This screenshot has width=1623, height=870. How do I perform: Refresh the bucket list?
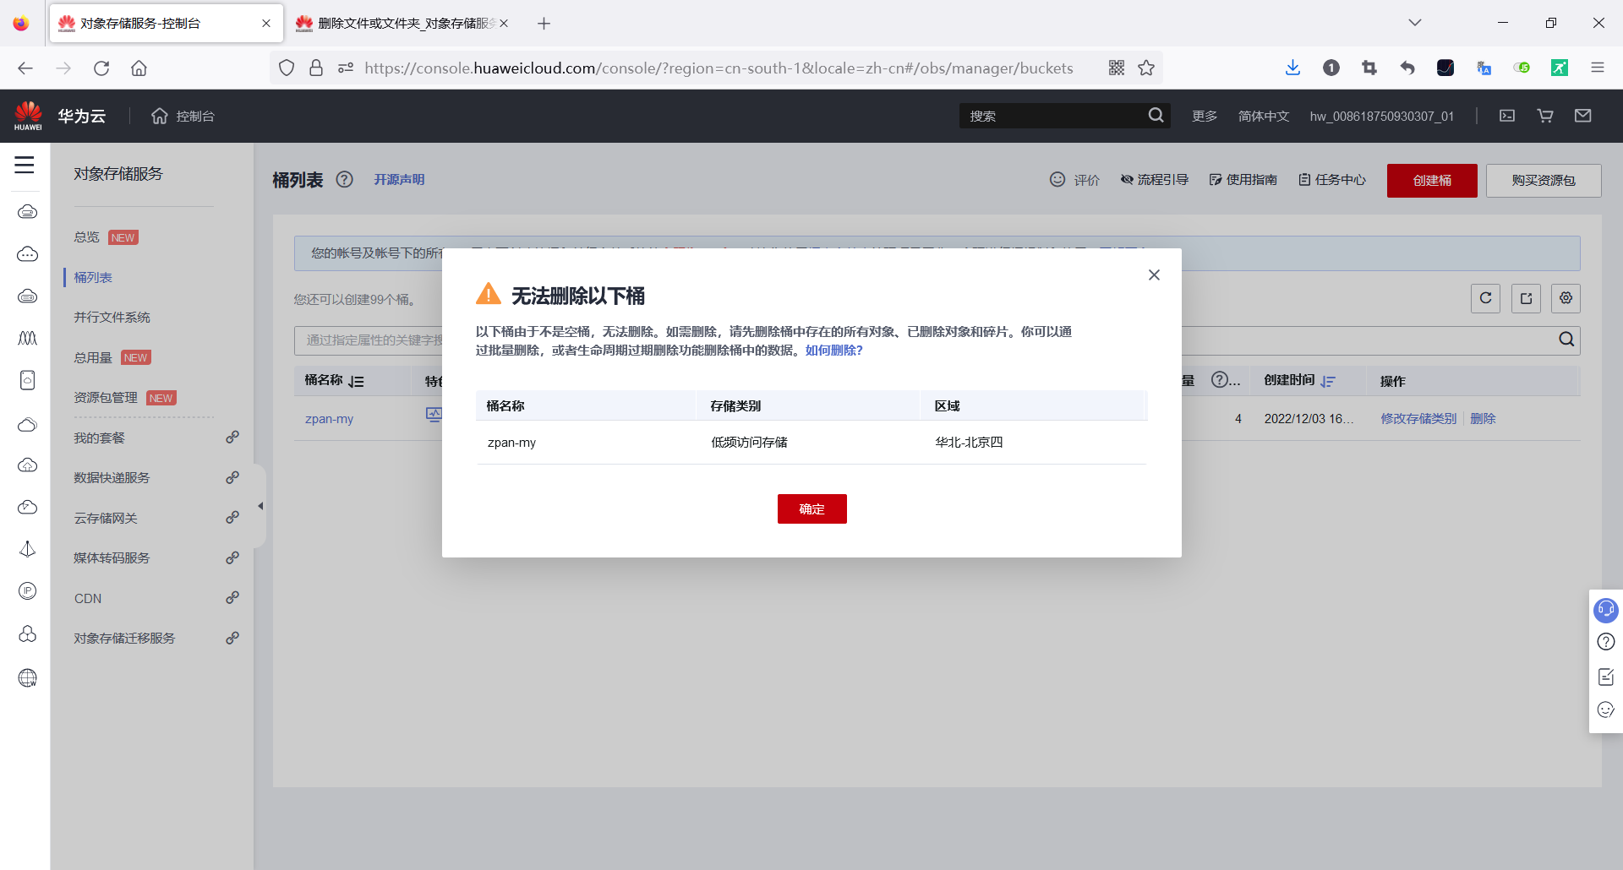coord(1485,298)
